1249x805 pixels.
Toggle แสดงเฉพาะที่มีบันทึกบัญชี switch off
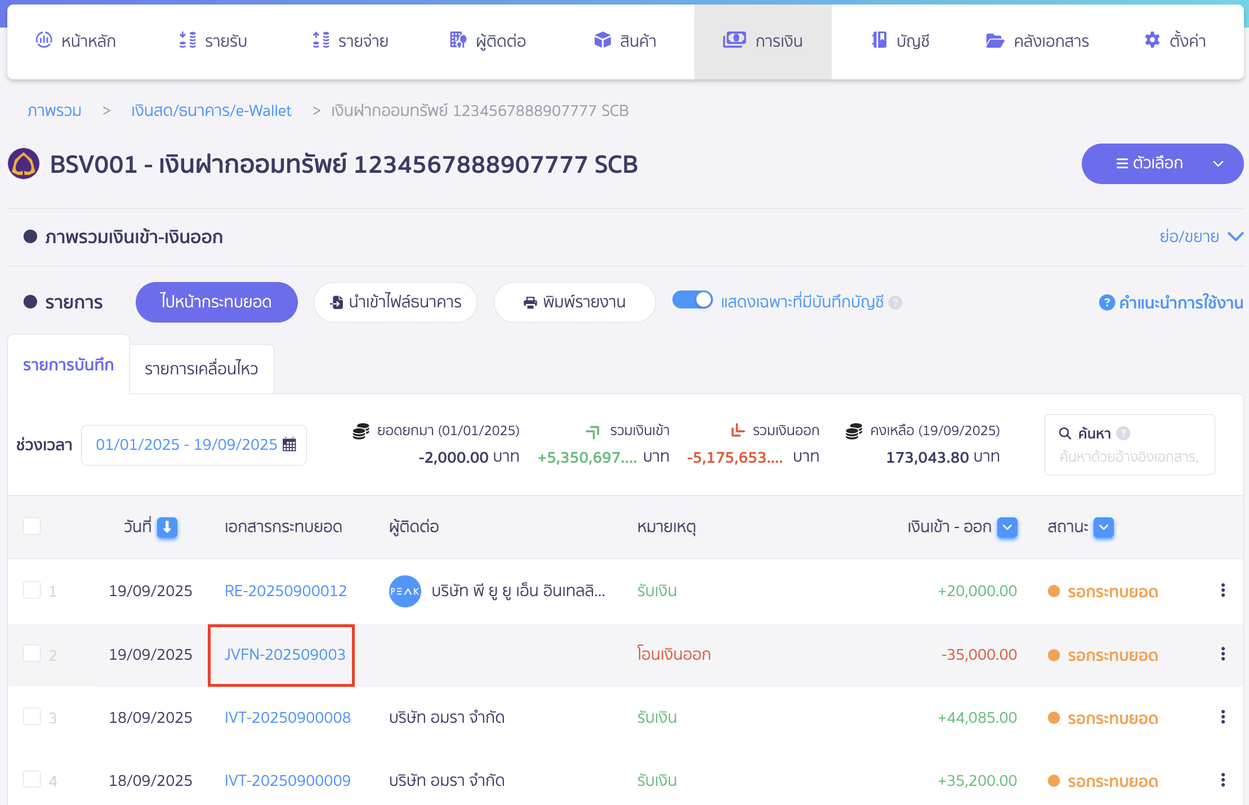[692, 301]
